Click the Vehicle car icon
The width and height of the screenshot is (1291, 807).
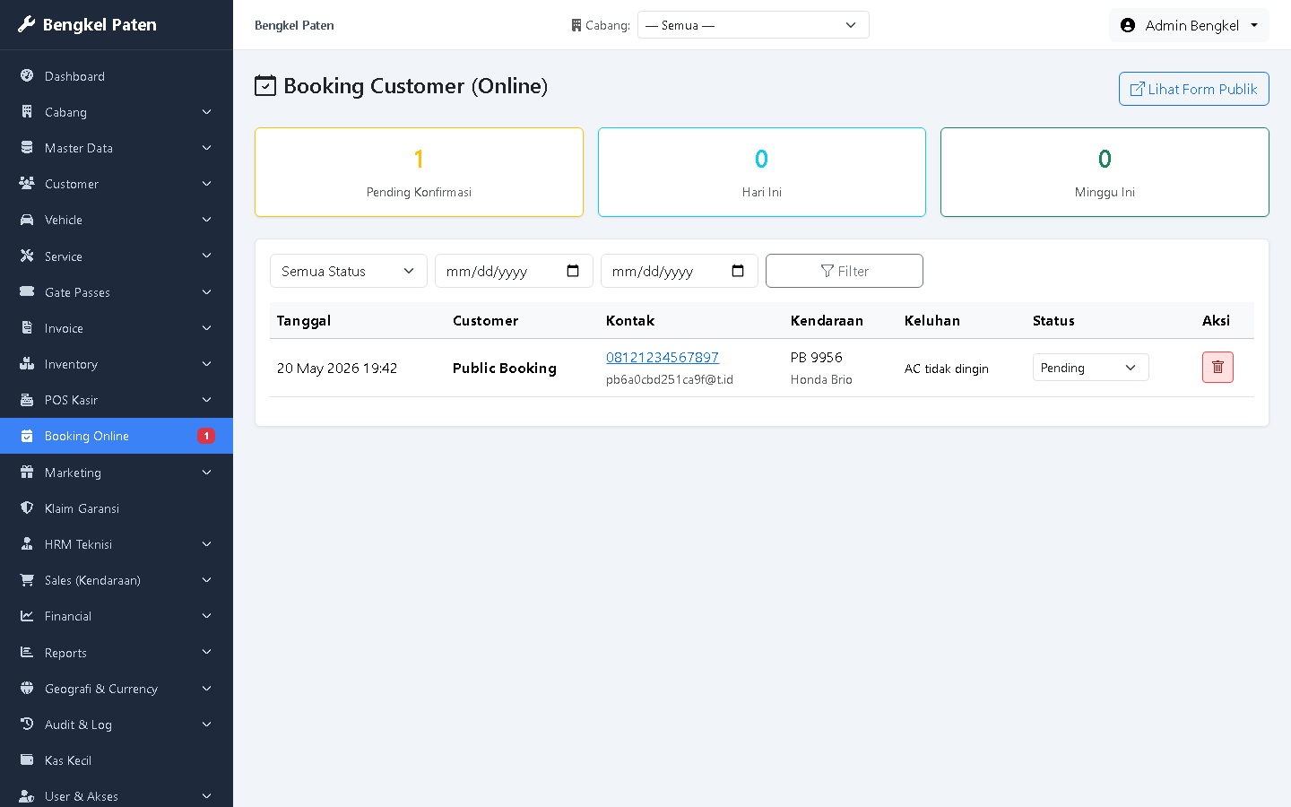(27, 220)
